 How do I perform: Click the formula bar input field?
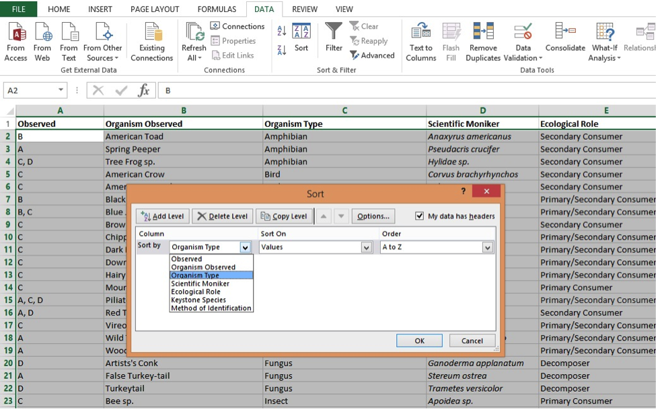404,91
